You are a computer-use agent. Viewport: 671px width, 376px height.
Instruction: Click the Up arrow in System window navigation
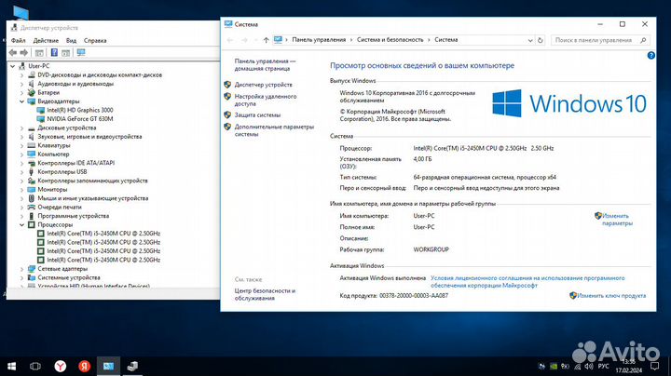[x=266, y=40]
